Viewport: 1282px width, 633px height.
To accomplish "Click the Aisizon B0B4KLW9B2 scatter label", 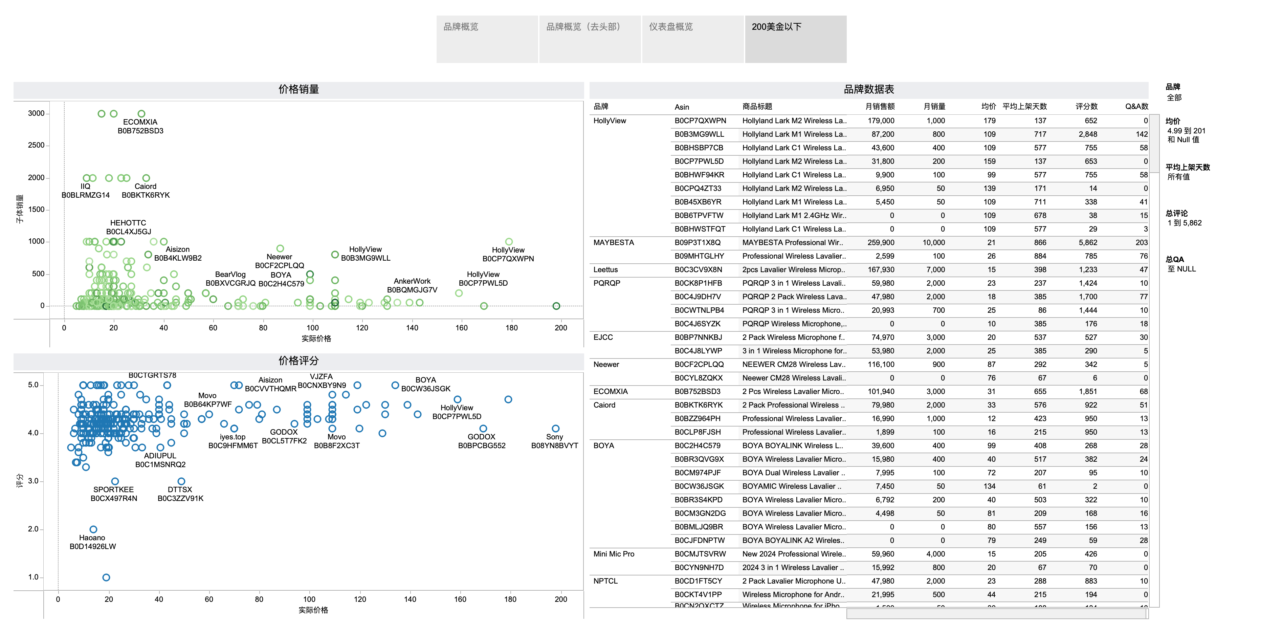I will (x=178, y=254).
